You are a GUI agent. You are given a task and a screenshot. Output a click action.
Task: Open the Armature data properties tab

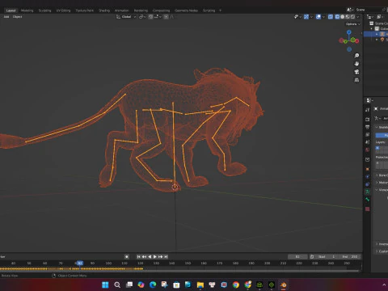tap(368, 192)
